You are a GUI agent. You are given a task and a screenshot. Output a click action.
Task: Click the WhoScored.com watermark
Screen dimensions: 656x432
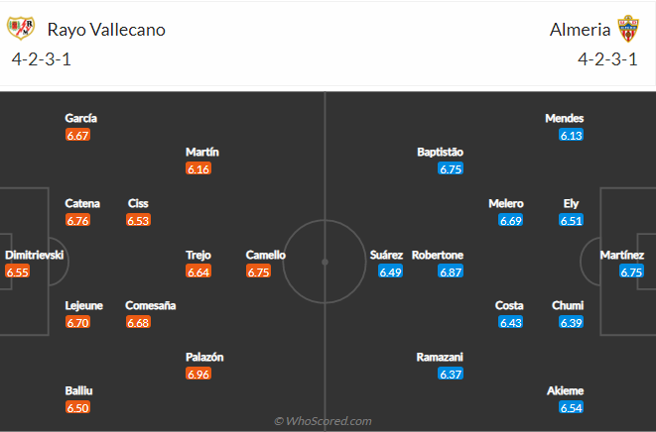pos(323,421)
